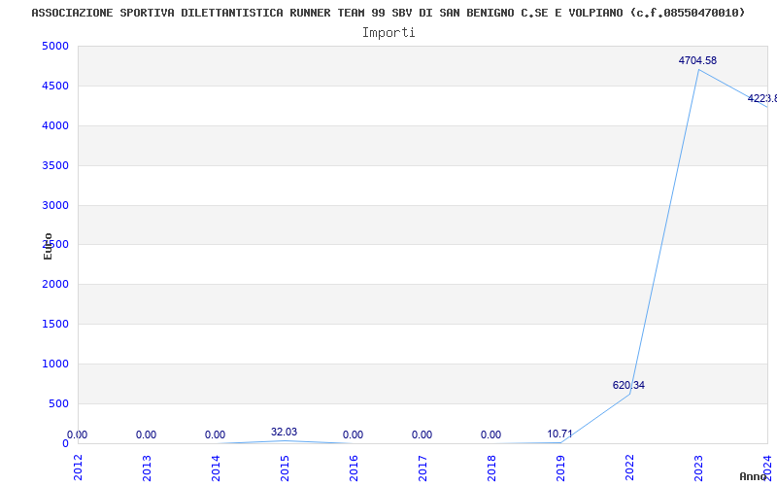Select the chart title with c.f. 08550470010
Screen dimensions: 777x486
[388, 13]
